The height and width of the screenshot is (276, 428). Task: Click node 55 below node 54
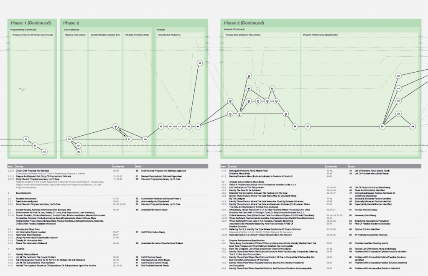tap(285, 114)
